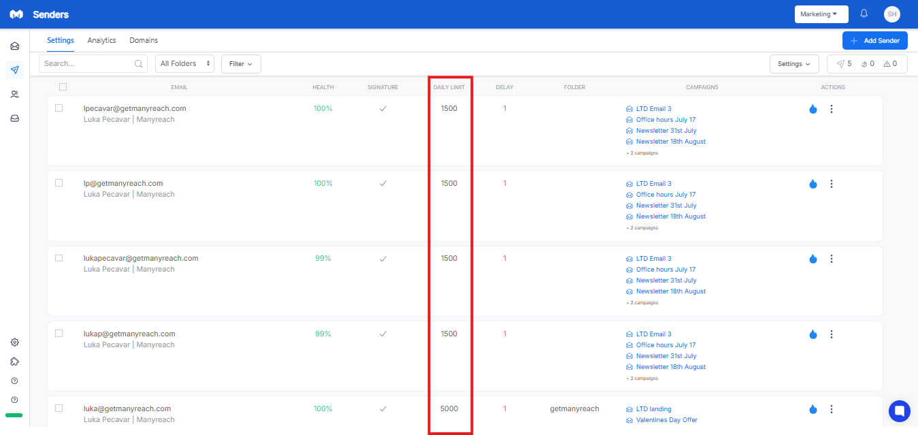
Task: Tick the select-all checkbox in table header
Action: [x=63, y=86]
